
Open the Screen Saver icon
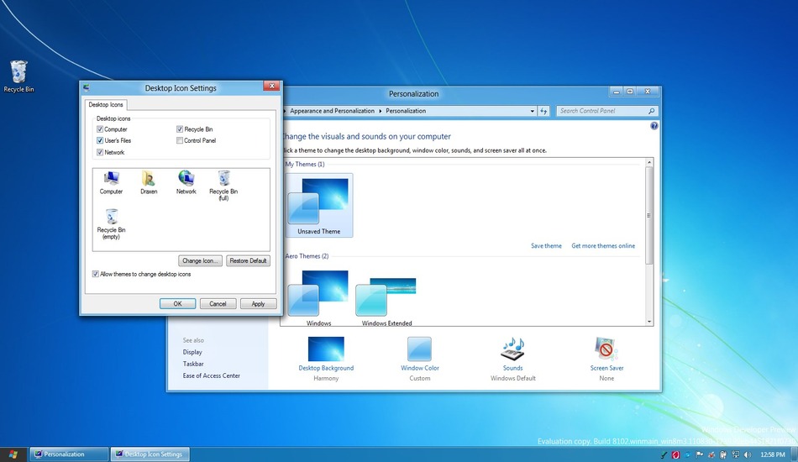pos(606,349)
